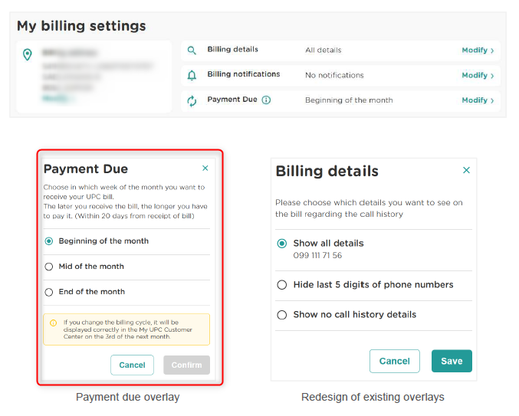Close the Billing details overlay
Viewport: 519px width, 416px height.
coord(466,170)
